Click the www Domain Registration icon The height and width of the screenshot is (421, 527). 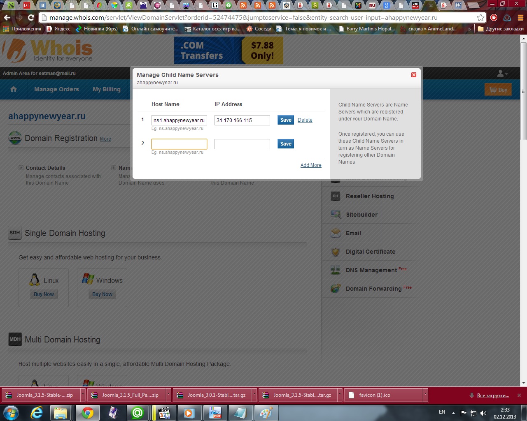15,138
